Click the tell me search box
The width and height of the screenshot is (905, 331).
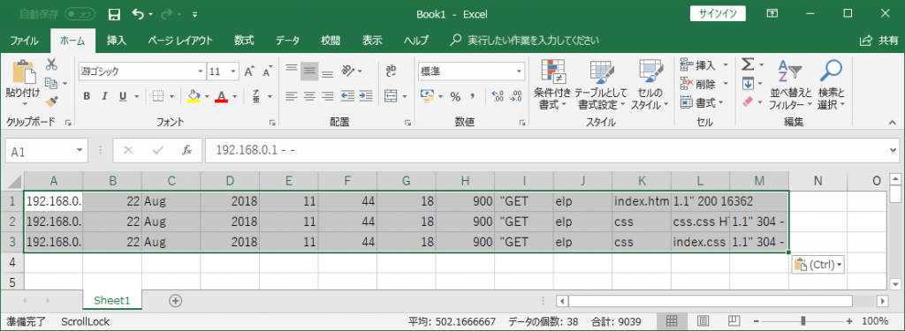tap(525, 41)
